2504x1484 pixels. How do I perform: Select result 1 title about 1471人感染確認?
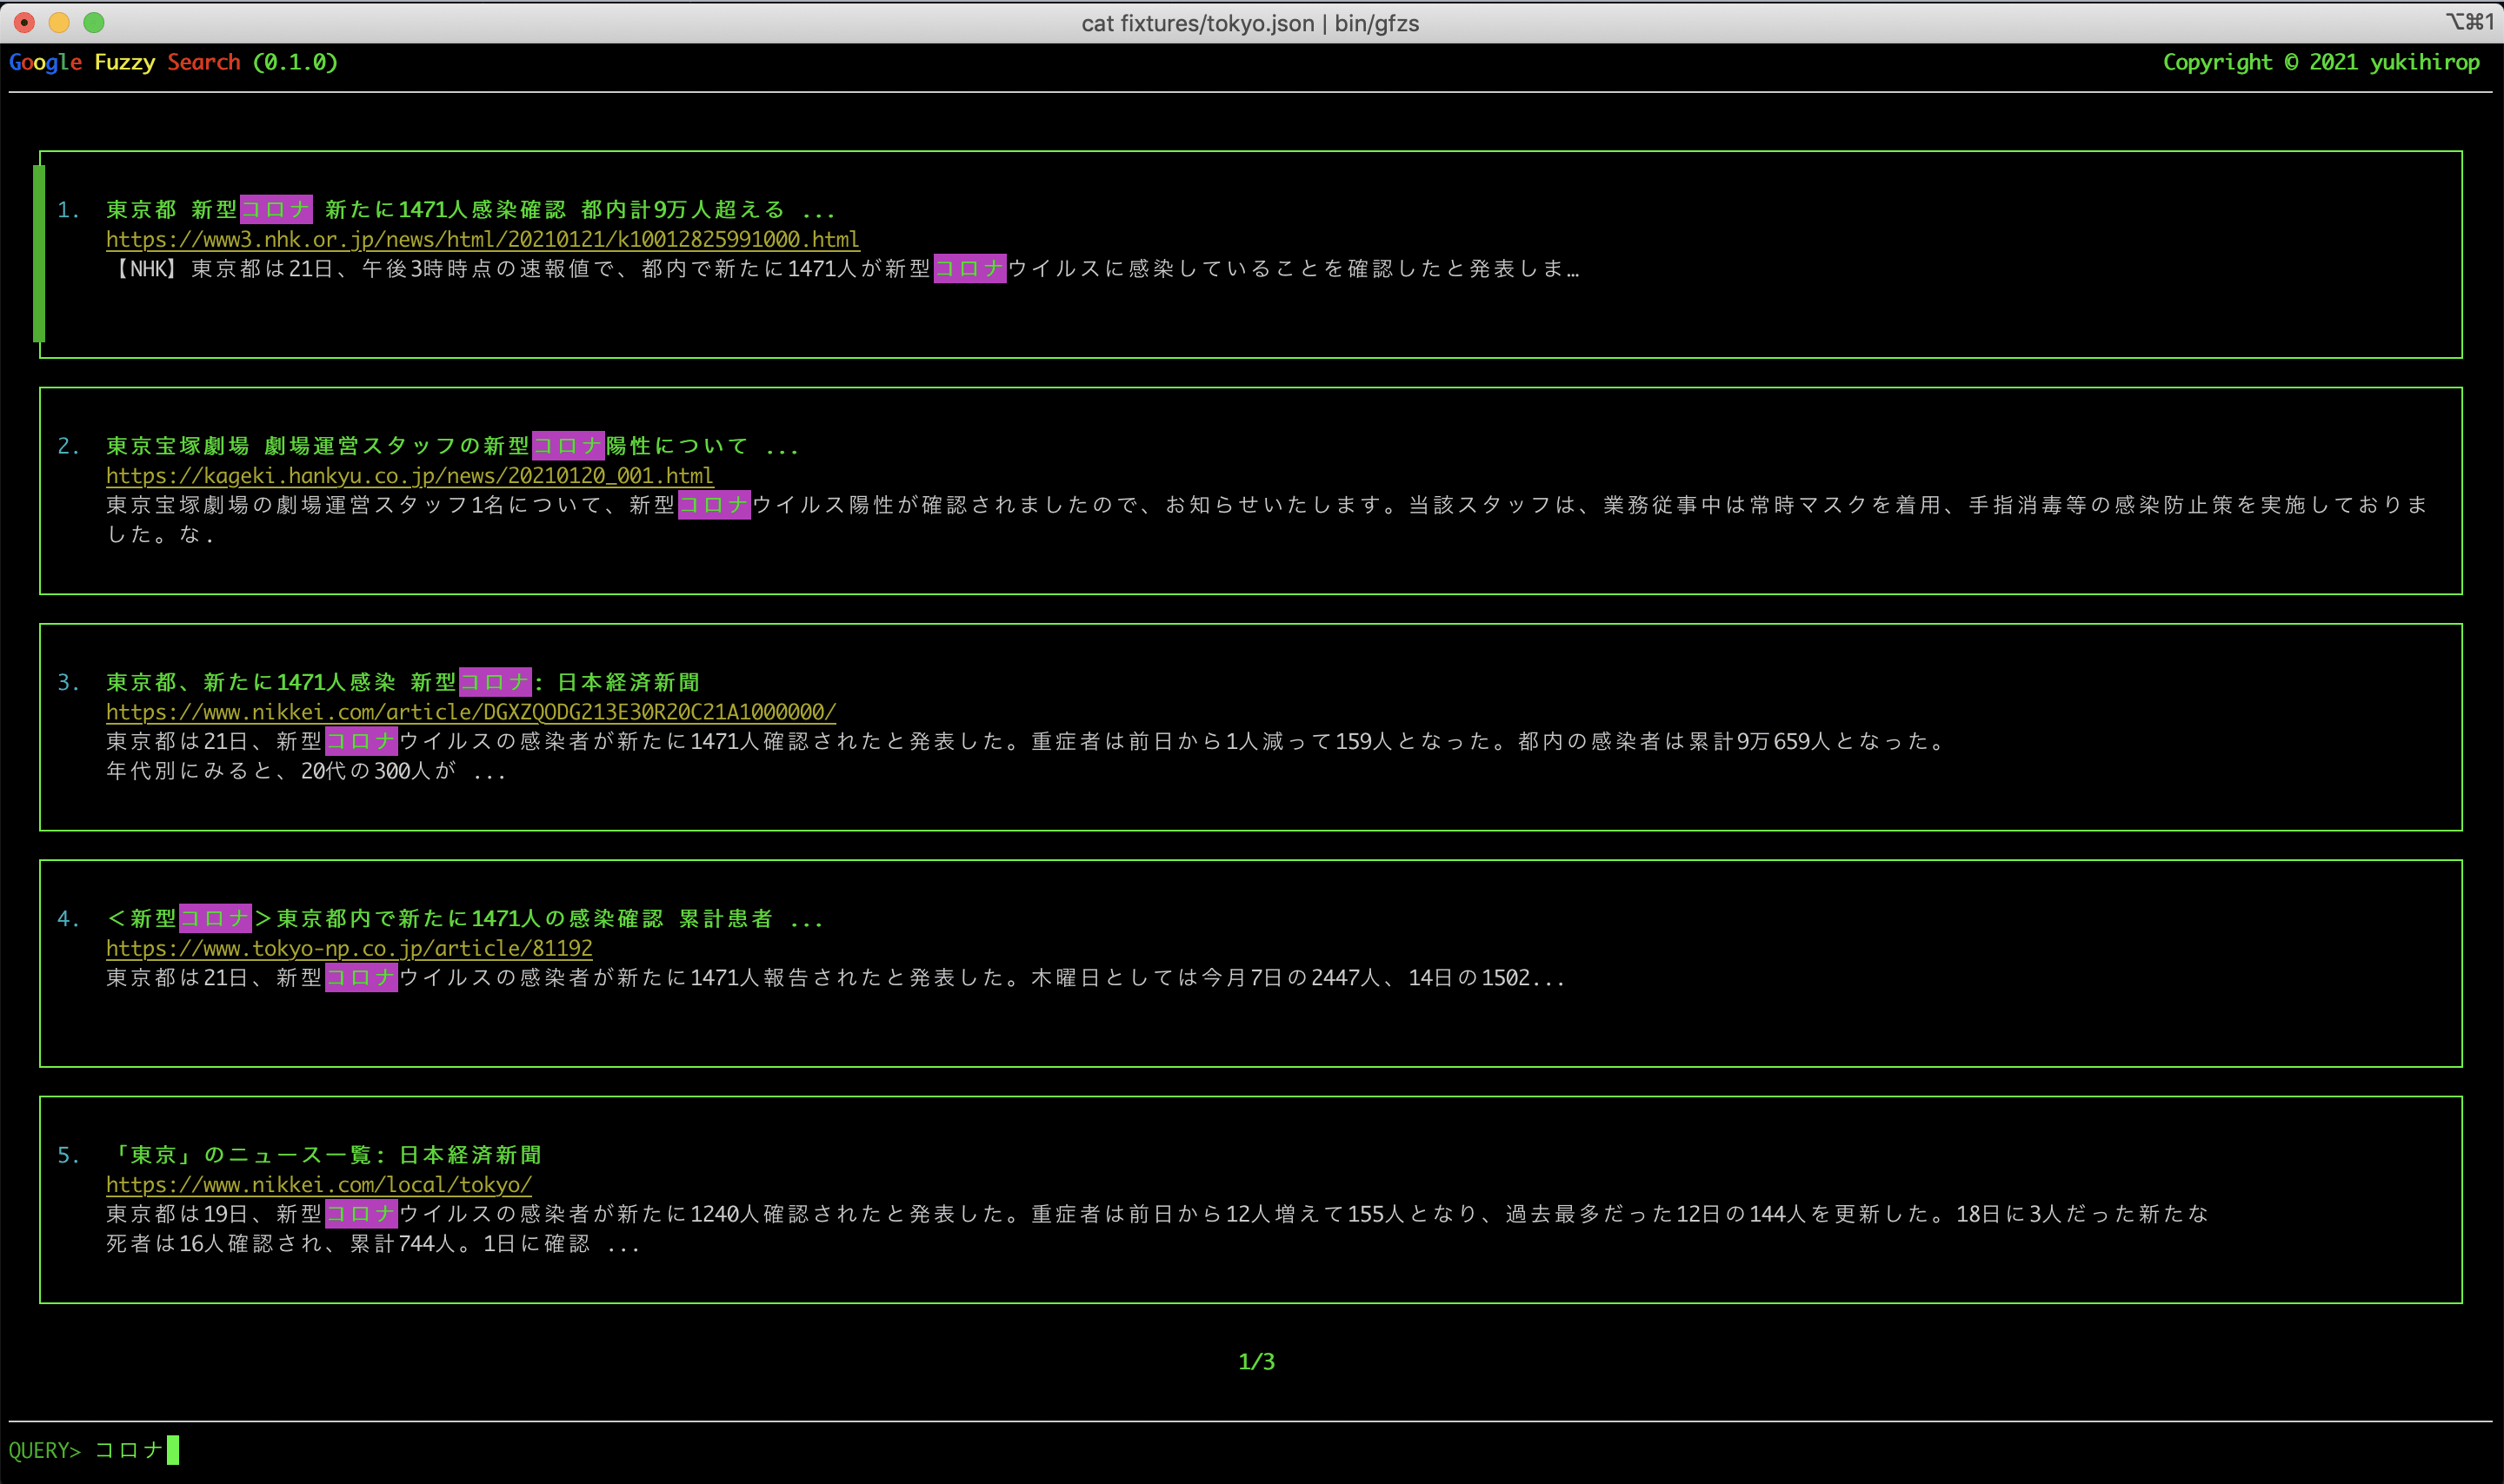tap(470, 210)
